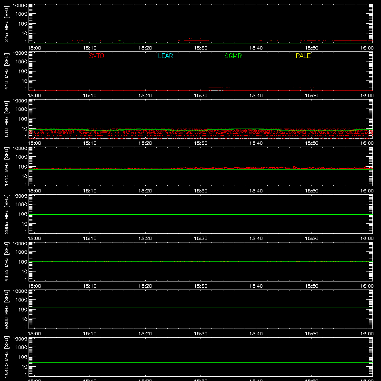Click 15:30 time label under 8800 MHz panel
Viewport: 381px width, 381px height.
point(201,334)
